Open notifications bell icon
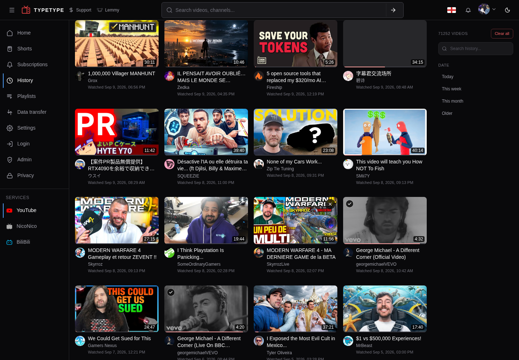The width and height of the screenshot is (519, 360). [468, 10]
